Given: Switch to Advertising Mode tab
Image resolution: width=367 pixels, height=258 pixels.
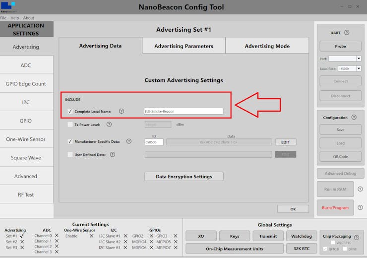Looking at the screenshot, I should pos(267,46).
